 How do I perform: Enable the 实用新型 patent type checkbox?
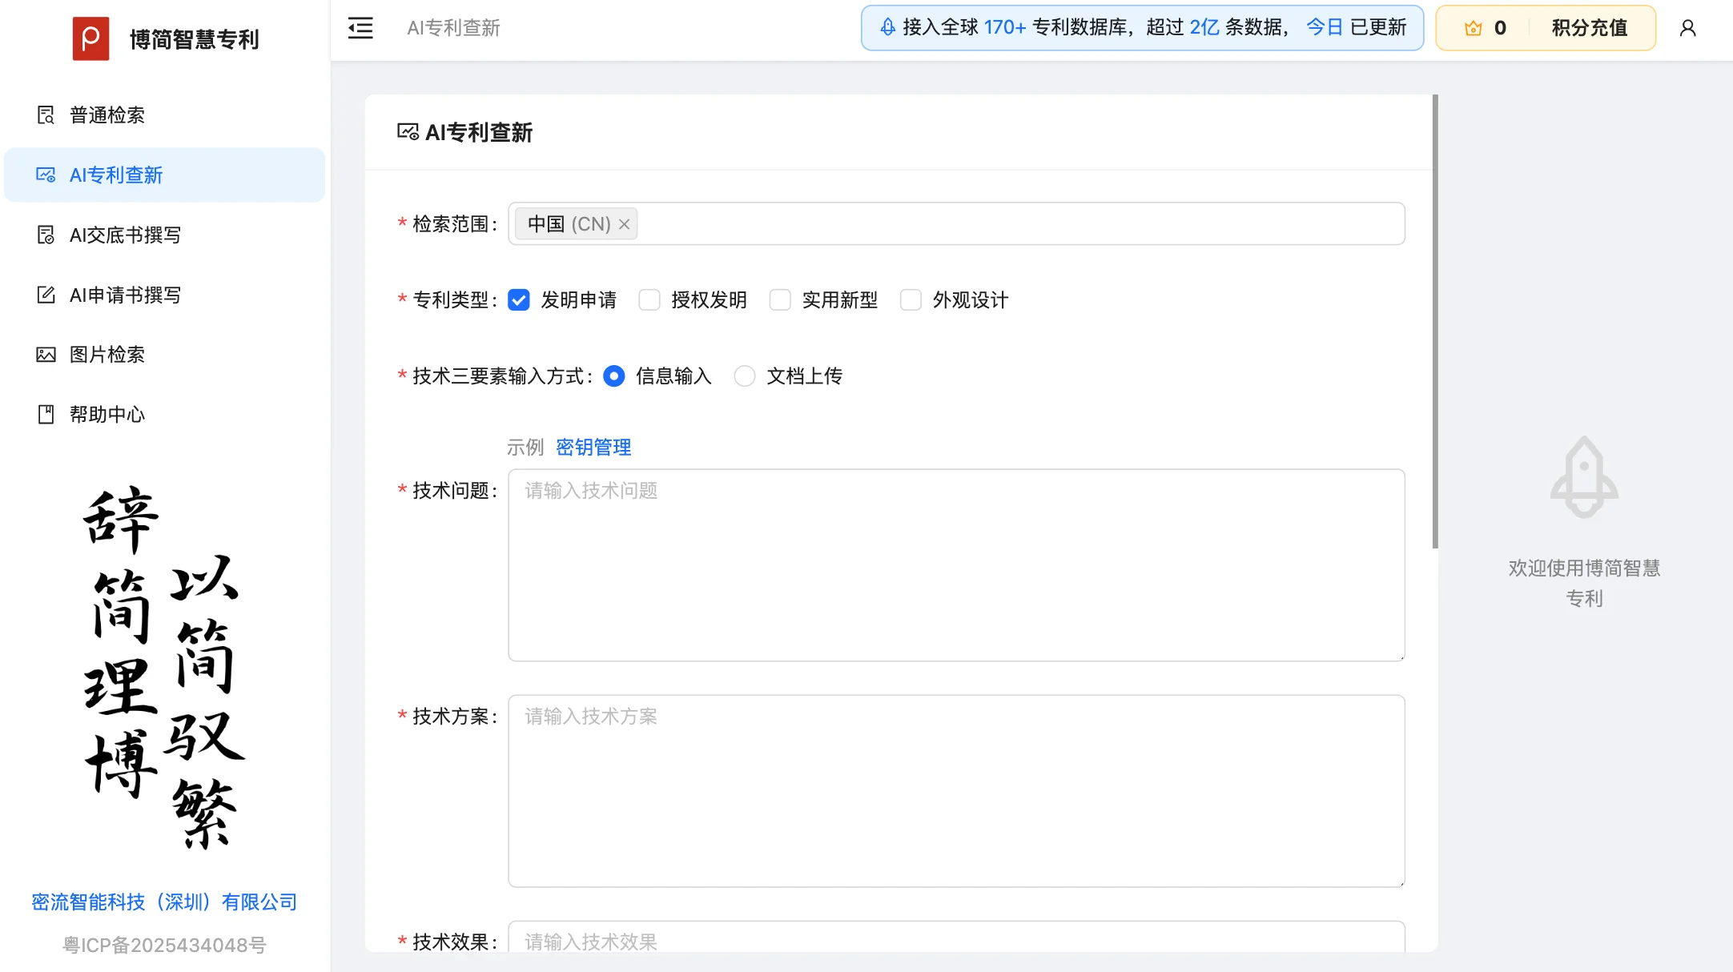click(780, 299)
